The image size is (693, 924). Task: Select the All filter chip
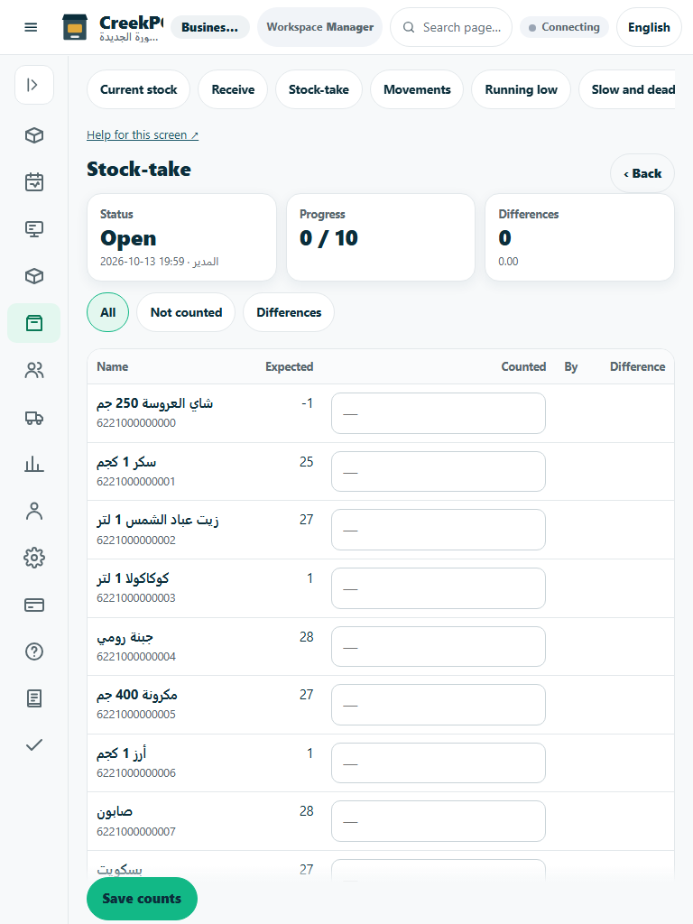[x=108, y=312]
